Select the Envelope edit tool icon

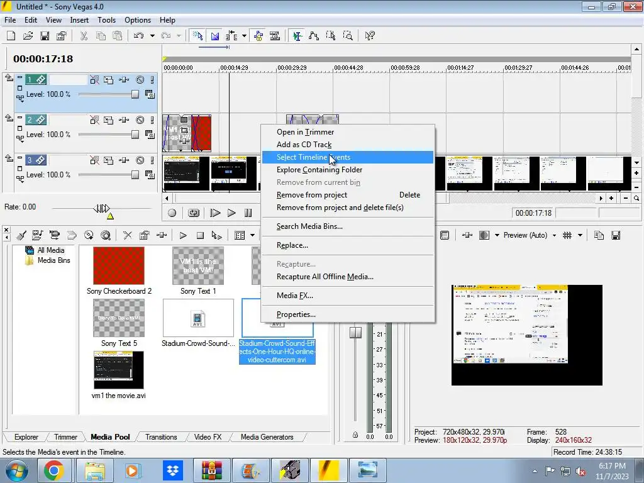(314, 36)
